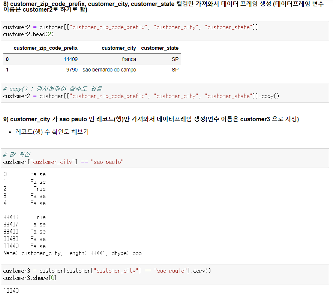Select the city cell franca
The width and height of the screenshot is (333, 296).
[x=129, y=59]
